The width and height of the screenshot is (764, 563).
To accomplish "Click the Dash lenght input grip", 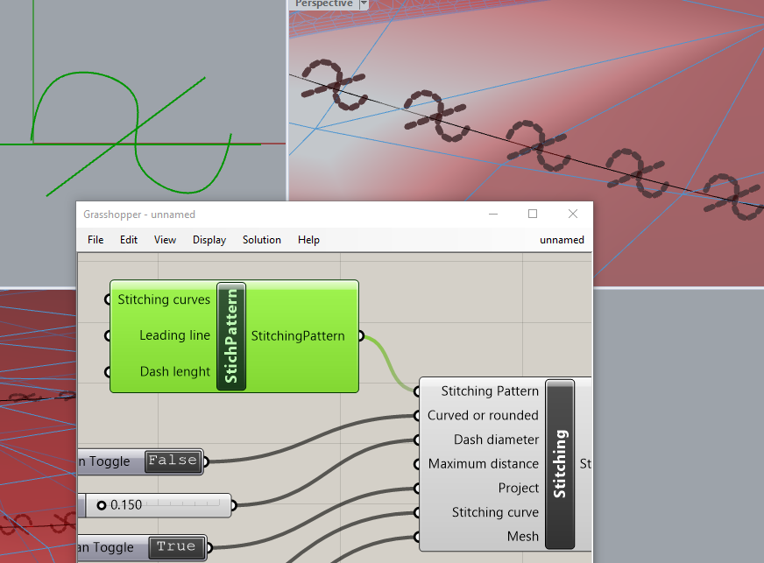I will coord(108,371).
